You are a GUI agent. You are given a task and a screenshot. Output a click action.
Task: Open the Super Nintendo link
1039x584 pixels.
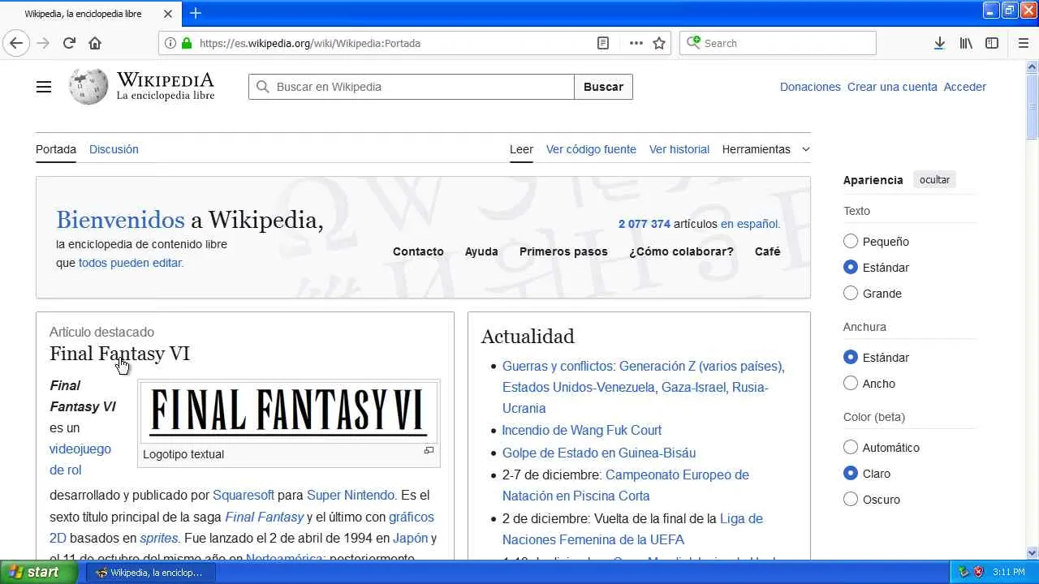(x=351, y=495)
